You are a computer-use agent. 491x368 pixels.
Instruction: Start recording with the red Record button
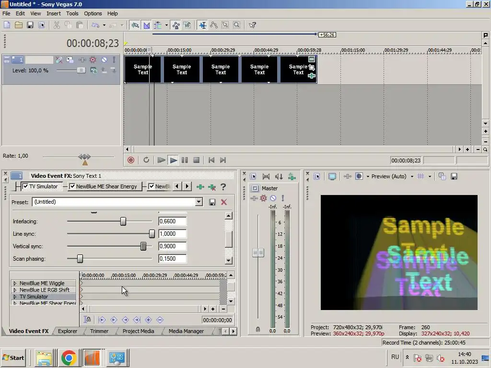pyautogui.click(x=131, y=160)
